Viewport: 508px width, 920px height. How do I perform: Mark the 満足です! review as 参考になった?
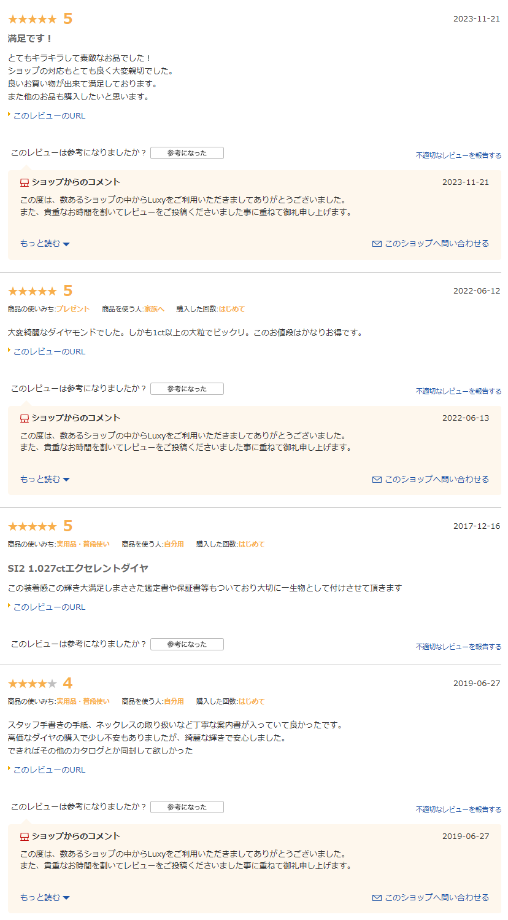[187, 153]
